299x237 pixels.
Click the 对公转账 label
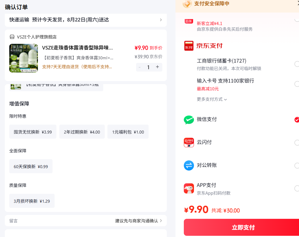tap(207, 165)
